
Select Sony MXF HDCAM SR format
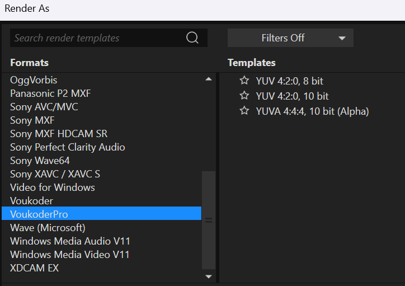[x=59, y=134]
